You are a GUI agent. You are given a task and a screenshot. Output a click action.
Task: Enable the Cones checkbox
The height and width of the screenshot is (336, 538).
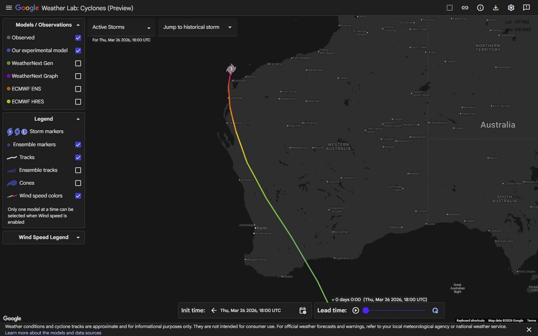coord(78,183)
